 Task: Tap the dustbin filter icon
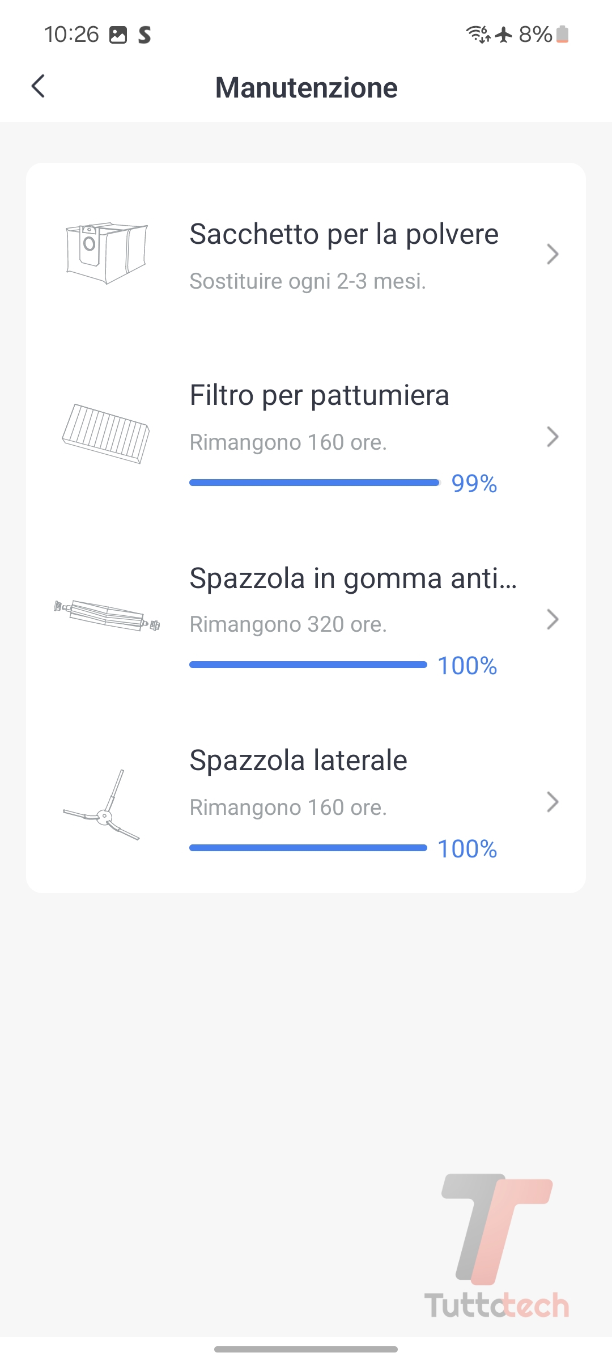point(106,434)
